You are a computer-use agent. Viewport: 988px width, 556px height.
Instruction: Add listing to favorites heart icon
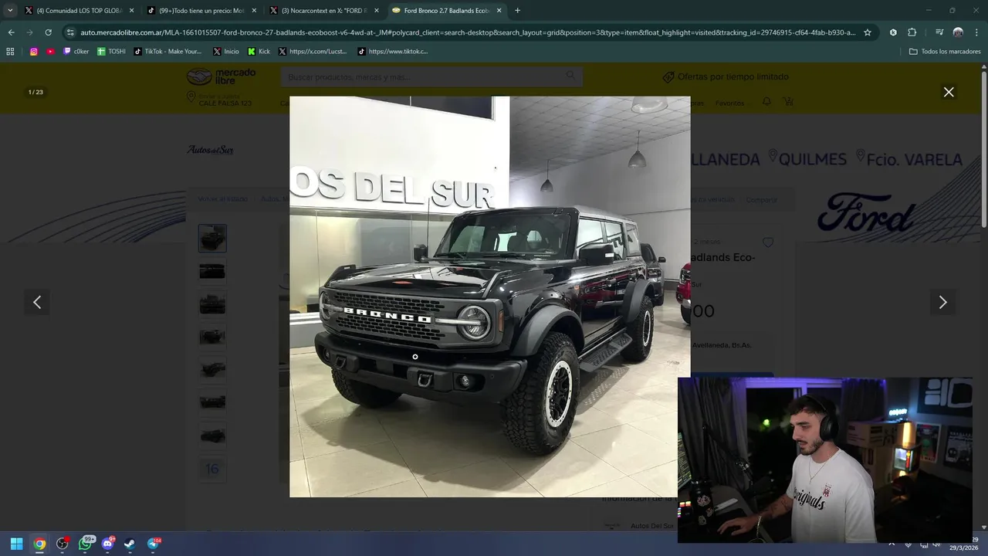[x=767, y=242]
